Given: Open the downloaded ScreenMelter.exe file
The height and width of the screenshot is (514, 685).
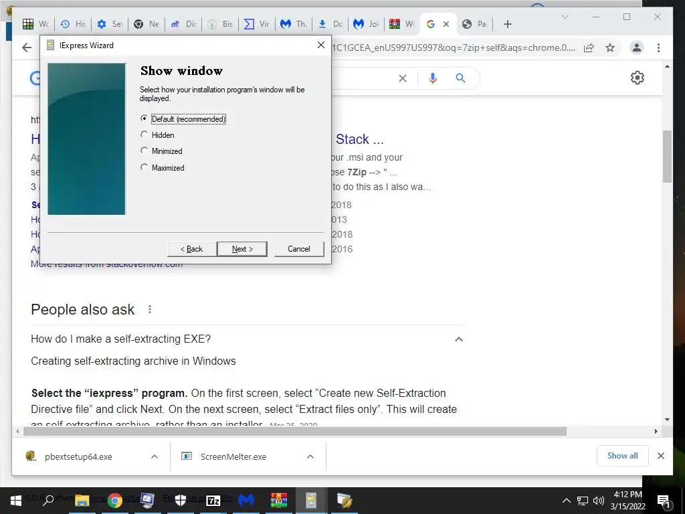Looking at the screenshot, I should point(233,456).
